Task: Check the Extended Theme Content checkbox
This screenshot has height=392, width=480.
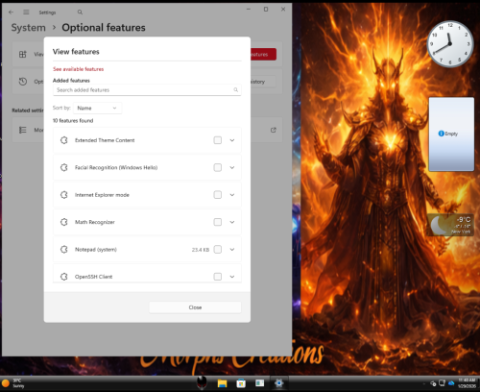Action: point(218,140)
